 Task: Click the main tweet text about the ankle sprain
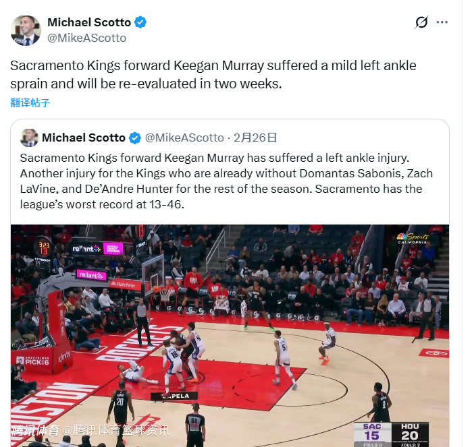point(213,75)
